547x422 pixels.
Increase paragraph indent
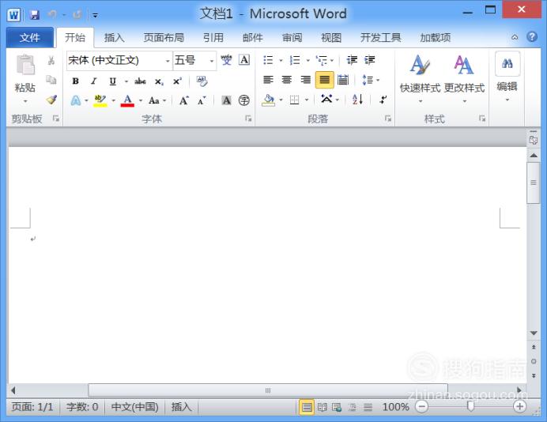pos(369,60)
